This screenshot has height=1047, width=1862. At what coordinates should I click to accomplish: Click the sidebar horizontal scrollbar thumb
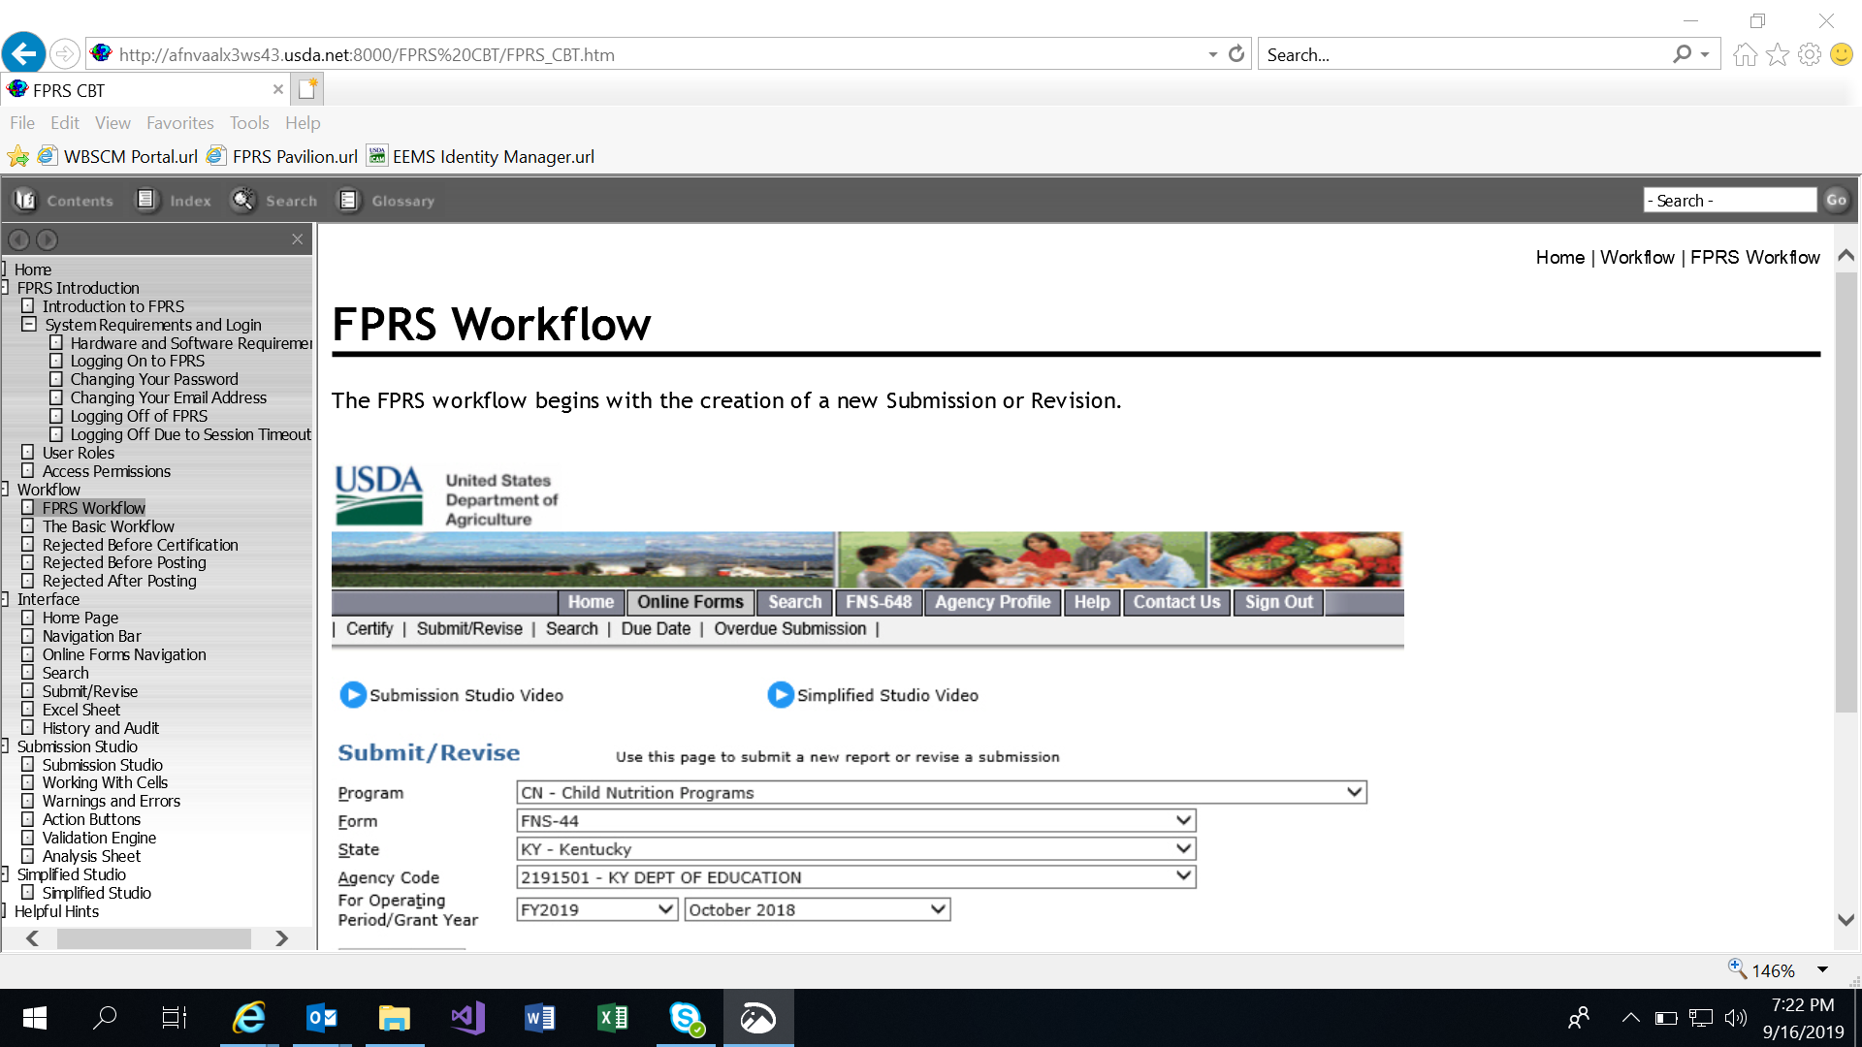pos(153,938)
